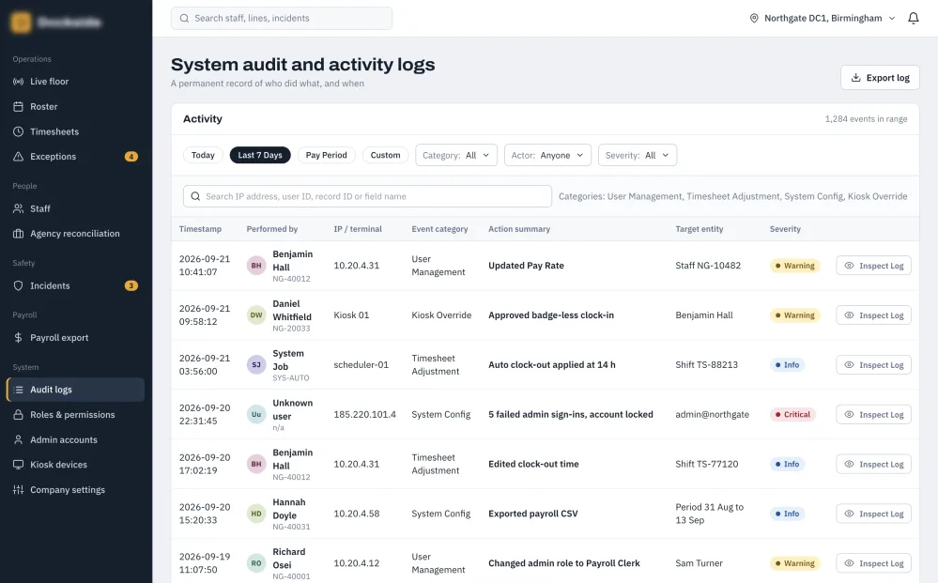Expand the site selector chevron
Image resolution: width=938 pixels, height=583 pixels.
(x=892, y=18)
